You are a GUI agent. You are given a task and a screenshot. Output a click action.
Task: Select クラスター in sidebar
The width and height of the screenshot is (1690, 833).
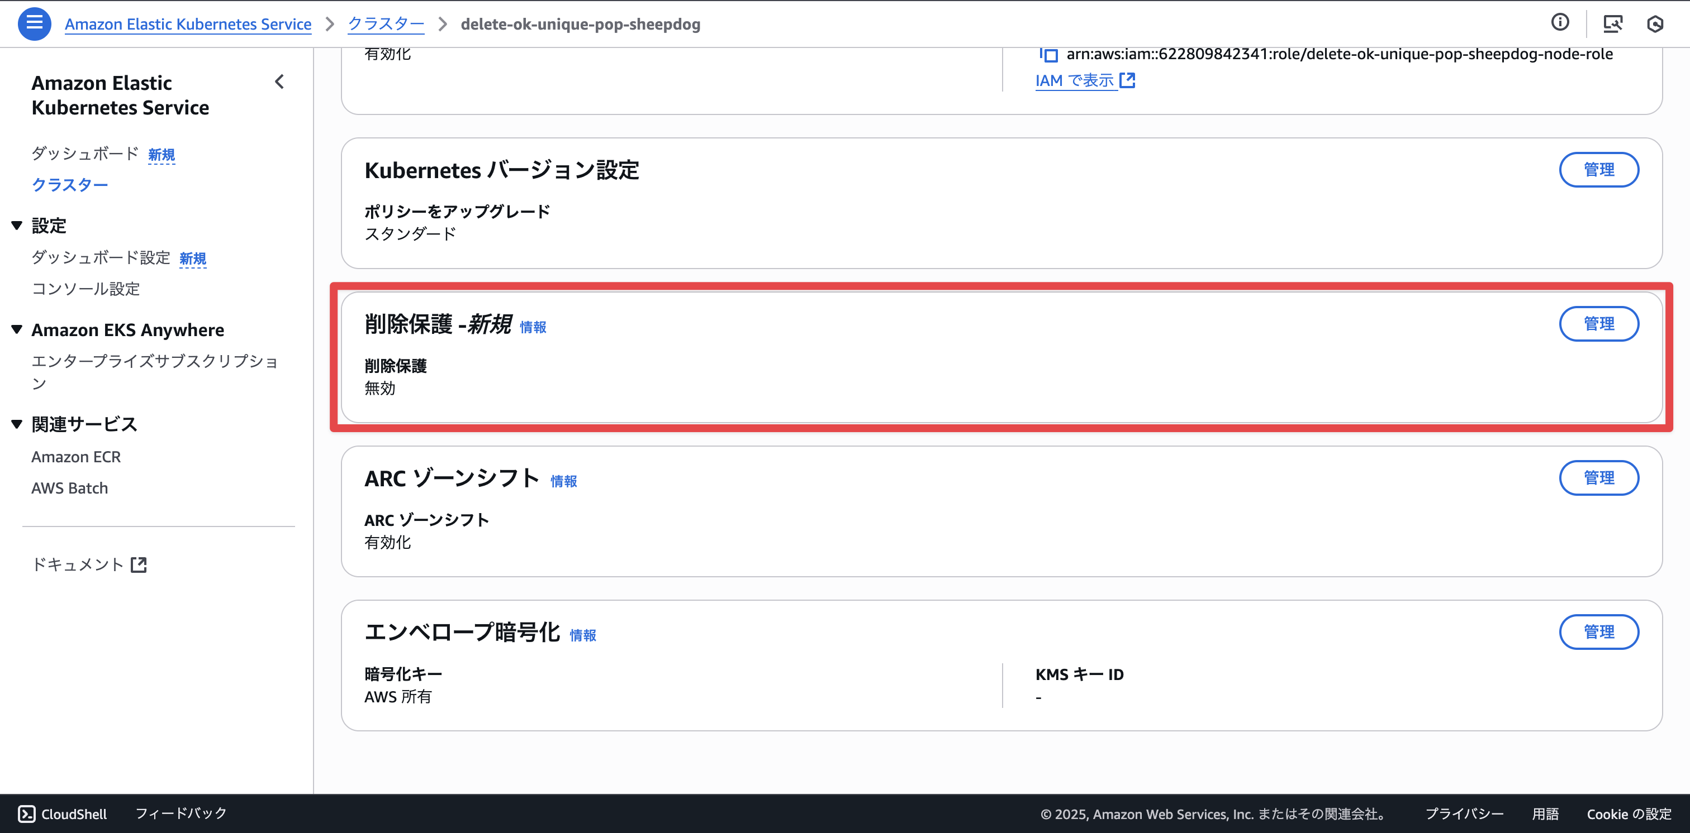69,185
